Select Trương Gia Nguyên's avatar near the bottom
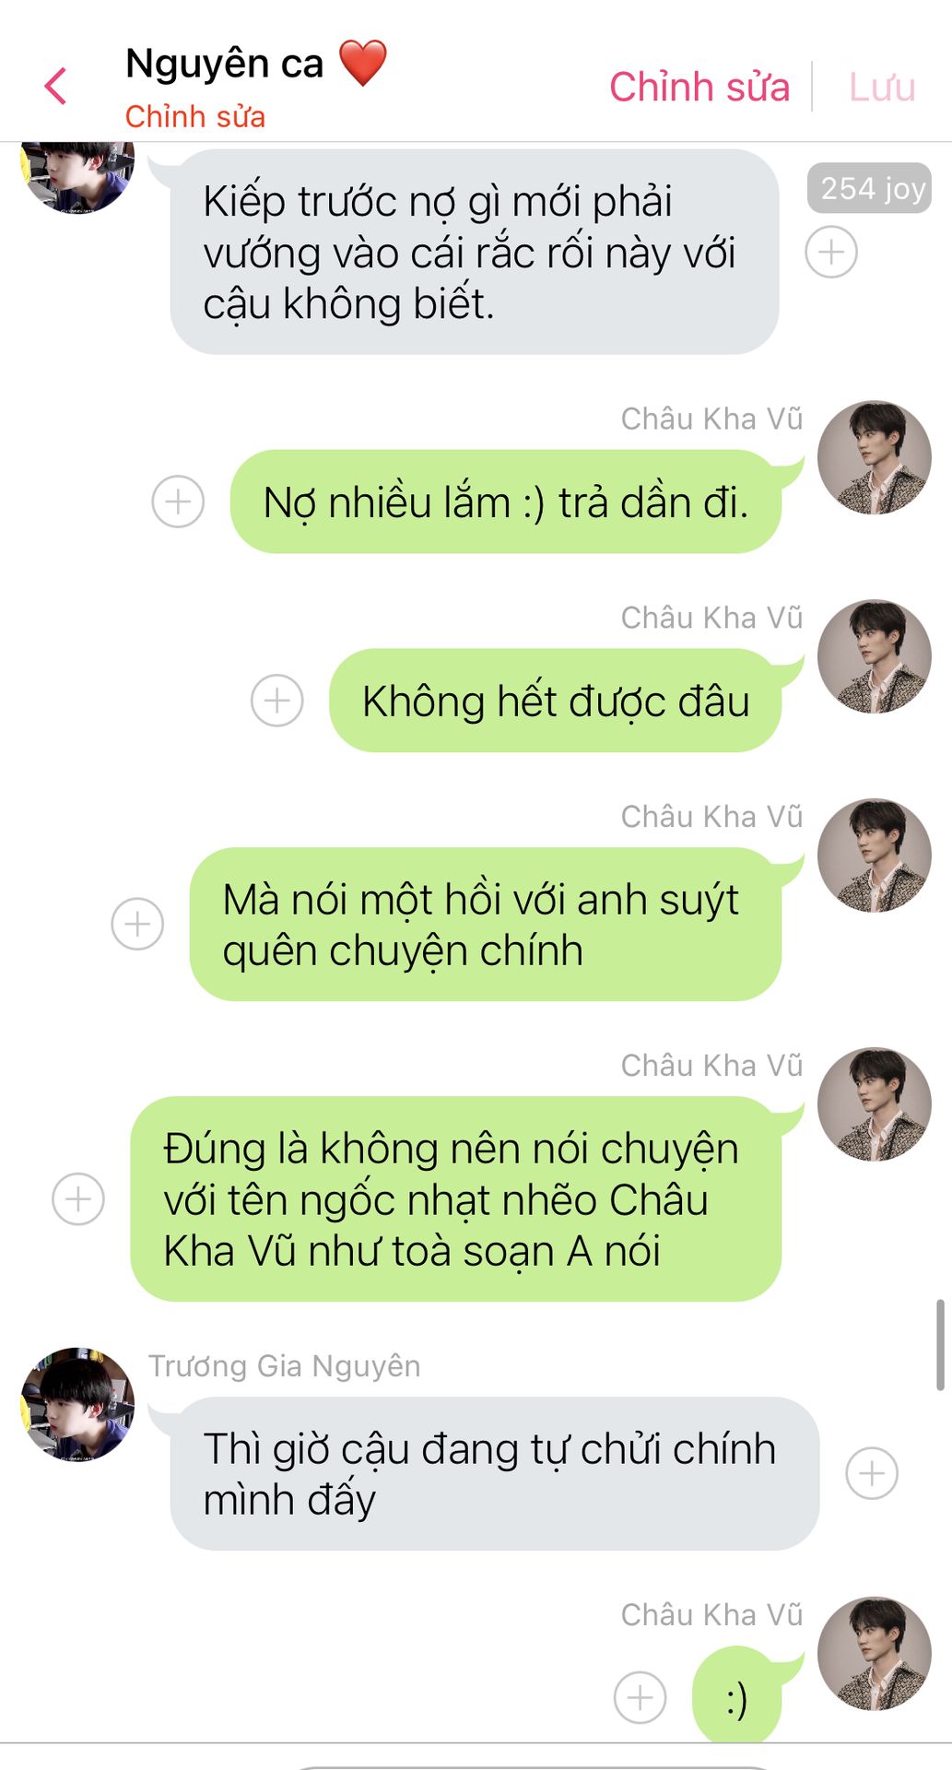The image size is (952, 1770). 77,1404
